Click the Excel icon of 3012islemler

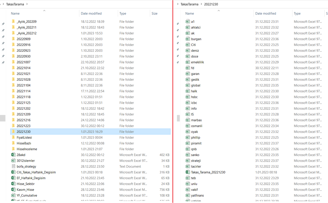(x=13, y=161)
